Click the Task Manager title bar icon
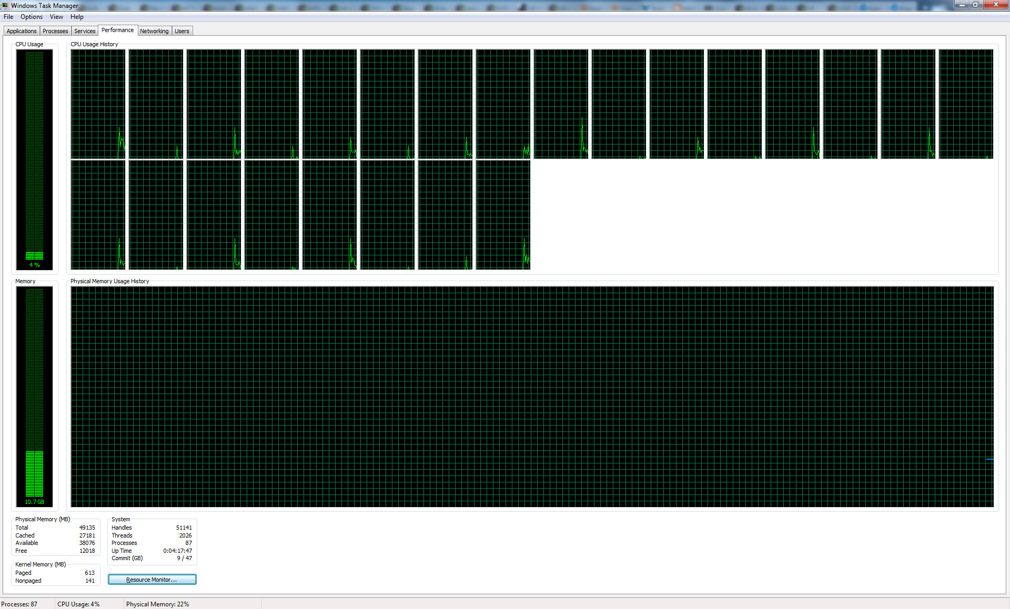Screen dimensions: 1010x609 [x=5, y=5]
